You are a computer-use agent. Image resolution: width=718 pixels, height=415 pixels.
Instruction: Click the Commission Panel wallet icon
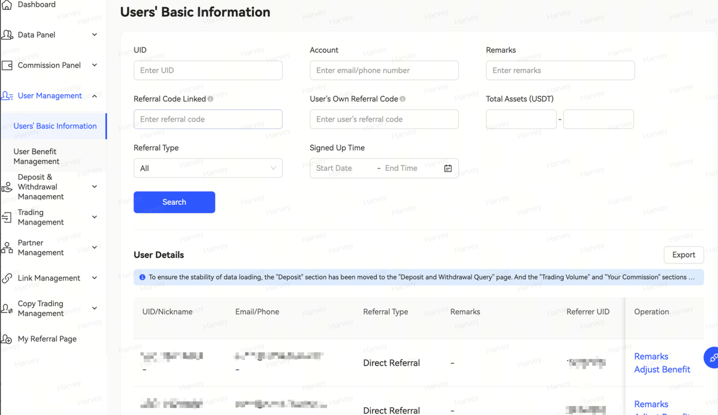tap(7, 66)
